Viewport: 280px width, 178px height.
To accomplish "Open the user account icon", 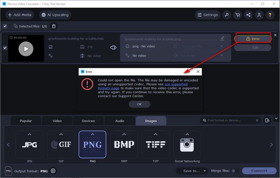I will pos(259,15).
